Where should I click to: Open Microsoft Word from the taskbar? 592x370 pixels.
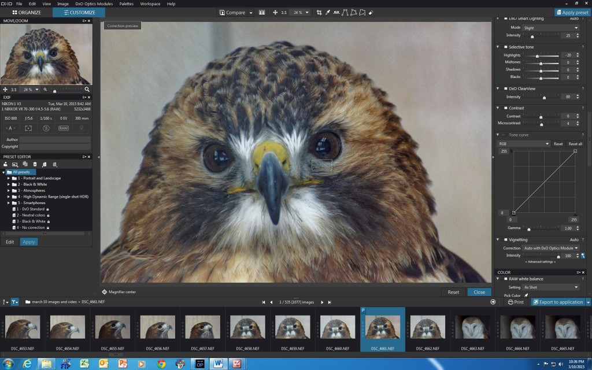[218, 364]
